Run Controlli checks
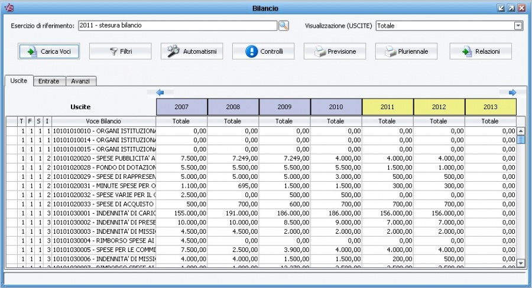This screenshot has height=288, width=532. pos(263,52)
